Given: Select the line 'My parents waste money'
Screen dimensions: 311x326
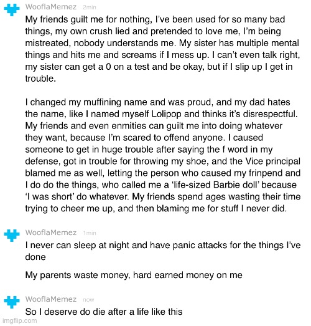Looking at the screenshot, I should tap(134, 275).
